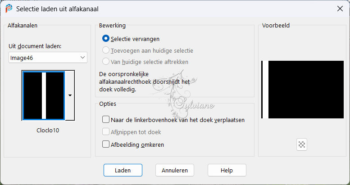Click the Image46 document combo box chevron
Viewport: 350px width, 185px height.
tap(82, 58)
